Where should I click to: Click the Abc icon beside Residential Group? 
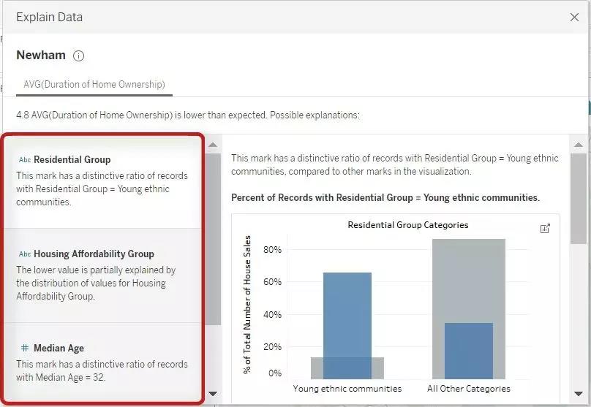tap(25, 160)
